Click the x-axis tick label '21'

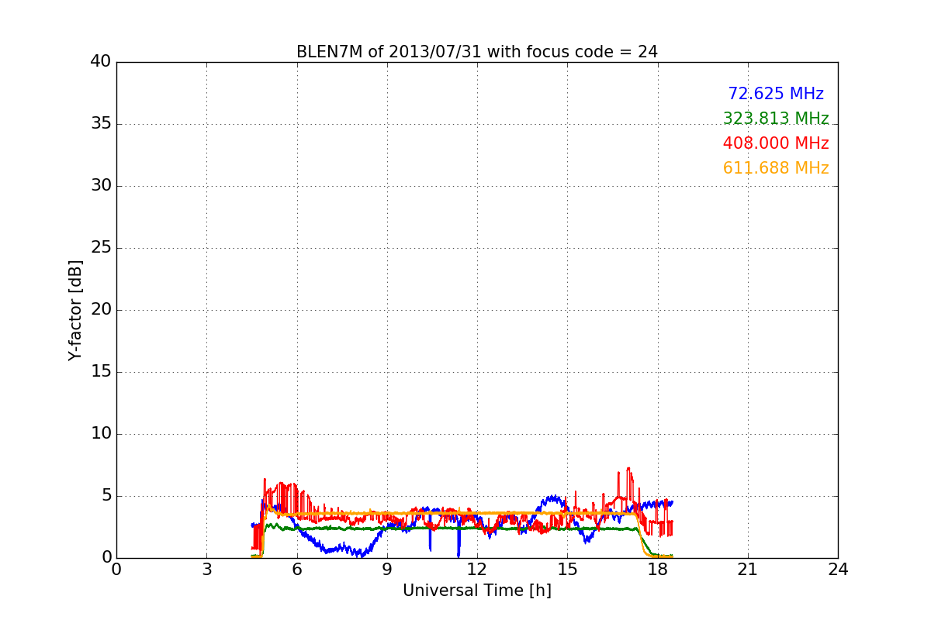pos(748,569)
